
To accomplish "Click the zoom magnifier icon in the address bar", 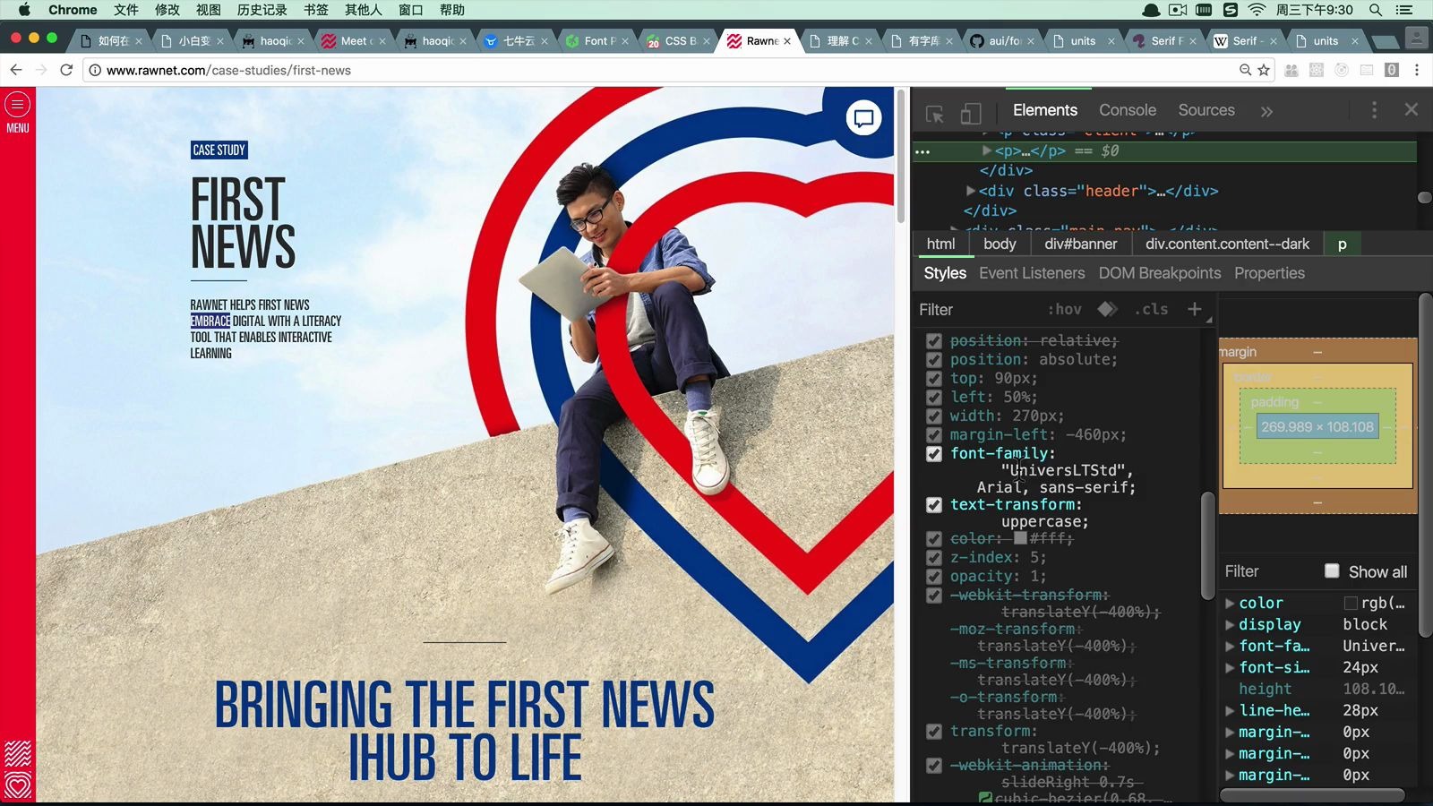I will coord(1245,70).
